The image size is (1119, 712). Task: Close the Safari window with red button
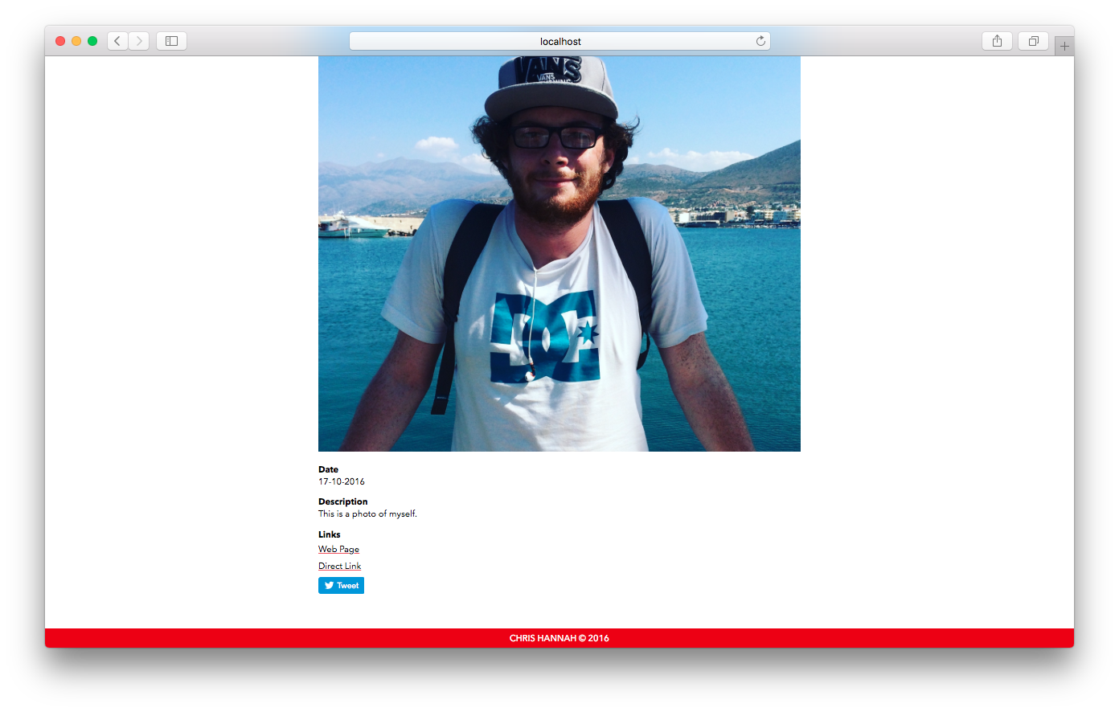click(60, 41)
